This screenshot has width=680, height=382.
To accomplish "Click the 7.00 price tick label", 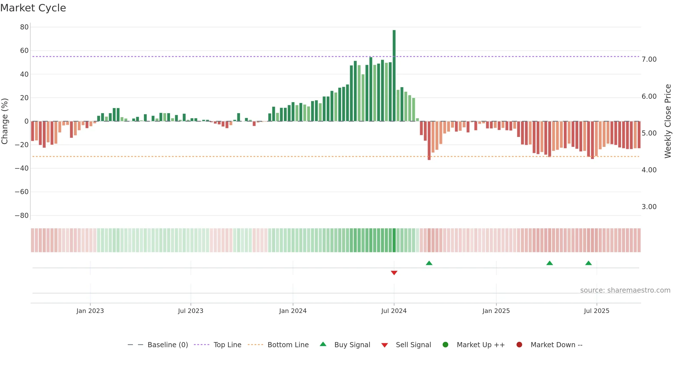I will pyautogui.click(x=649, y=59).
